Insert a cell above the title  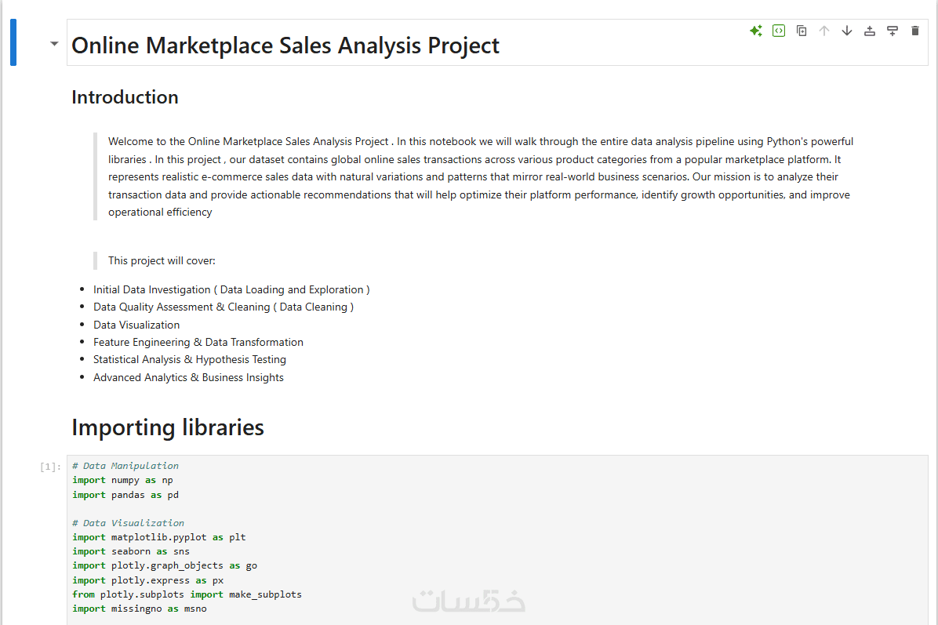tap(870, 31)
